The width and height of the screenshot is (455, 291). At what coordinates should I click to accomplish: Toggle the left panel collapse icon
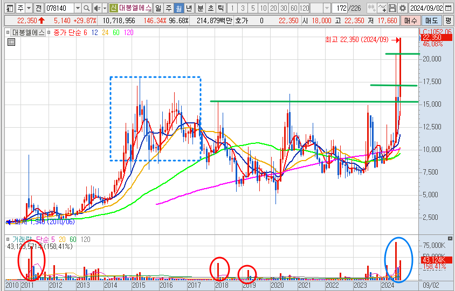point(10,8)
